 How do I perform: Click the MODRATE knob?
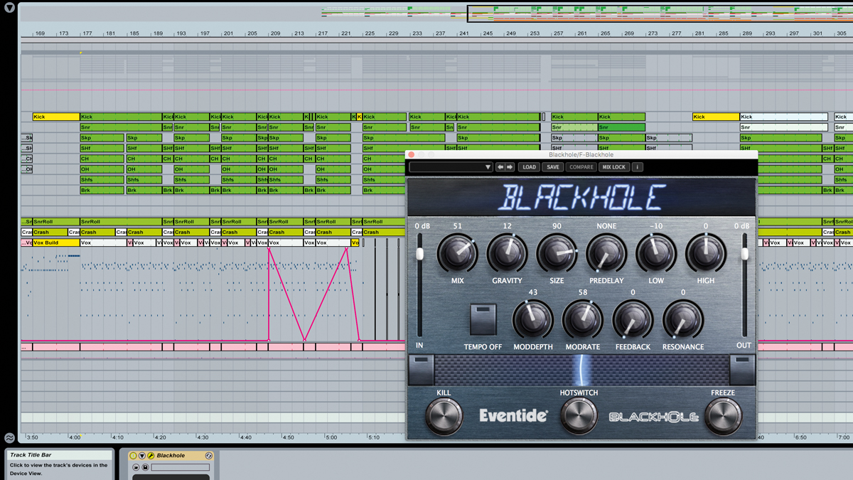(582, 319)
